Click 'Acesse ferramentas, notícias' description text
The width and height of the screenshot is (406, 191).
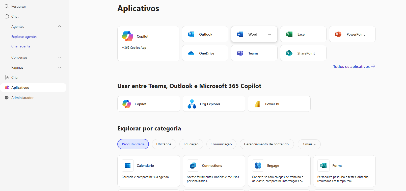pos(213,179)
